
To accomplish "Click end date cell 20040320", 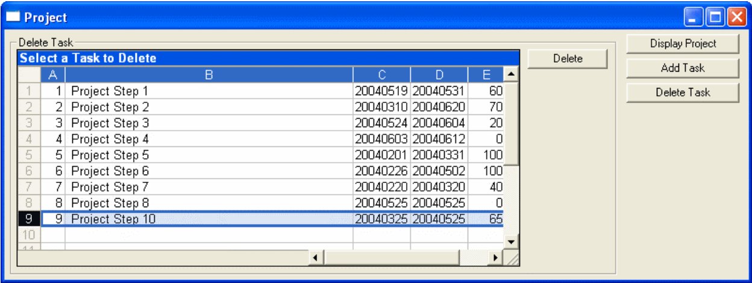I will (439, 187).
